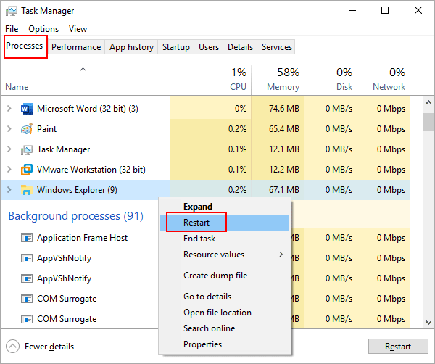Click the Task Manager title bar icon

12,11
